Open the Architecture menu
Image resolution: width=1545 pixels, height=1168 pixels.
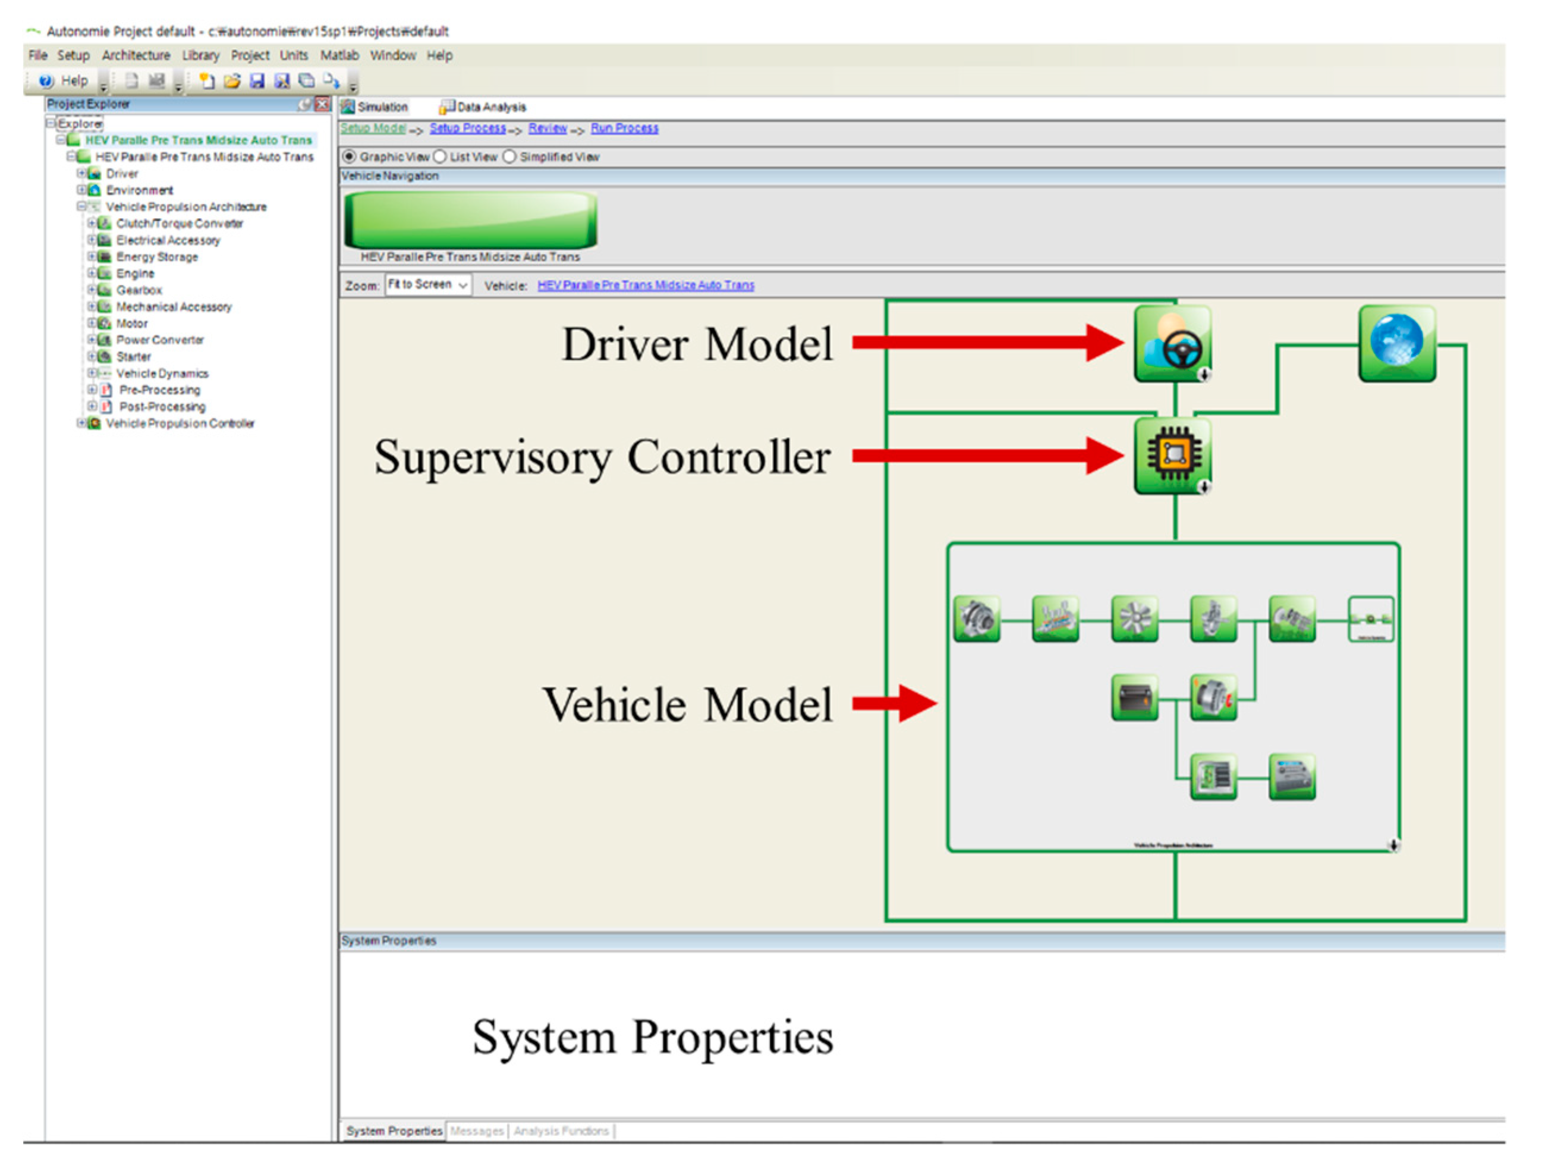coord(136,55)
